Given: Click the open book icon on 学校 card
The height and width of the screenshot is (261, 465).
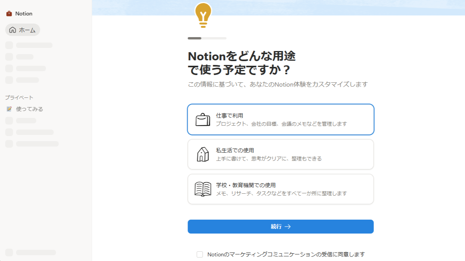Looking at the screenshot, I should point(203,189).
